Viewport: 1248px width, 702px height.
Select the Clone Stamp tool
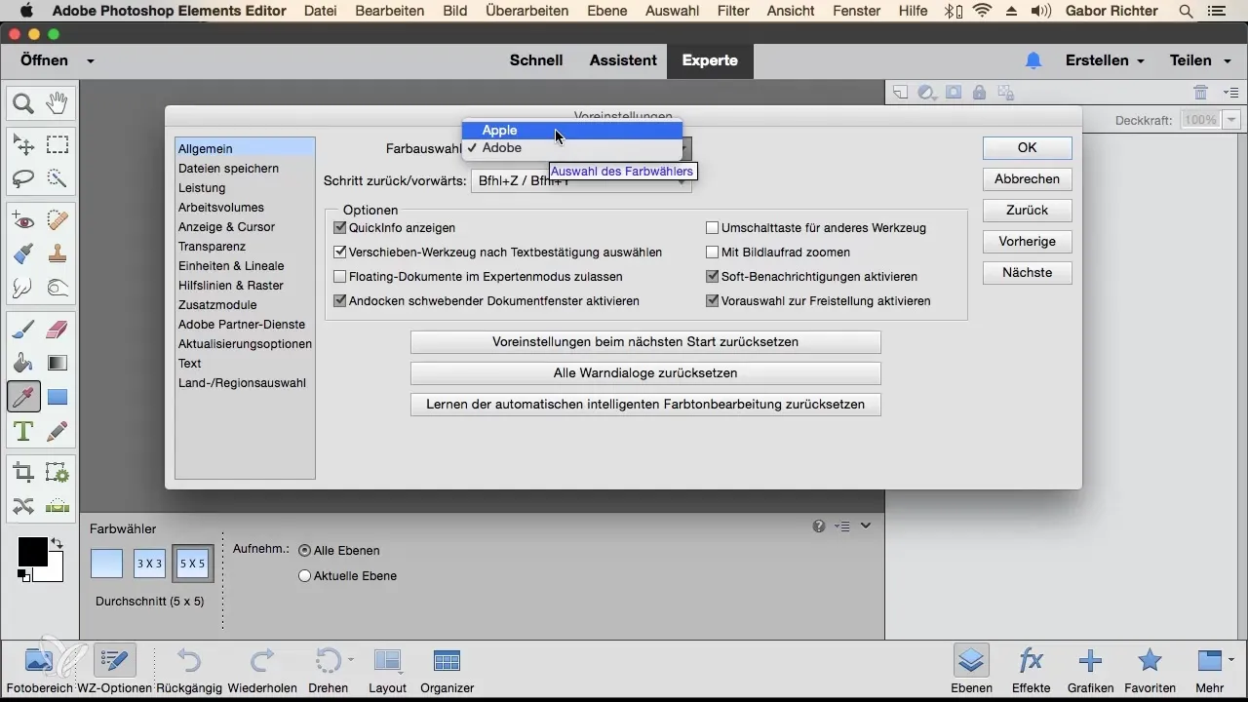click(58, 254)
